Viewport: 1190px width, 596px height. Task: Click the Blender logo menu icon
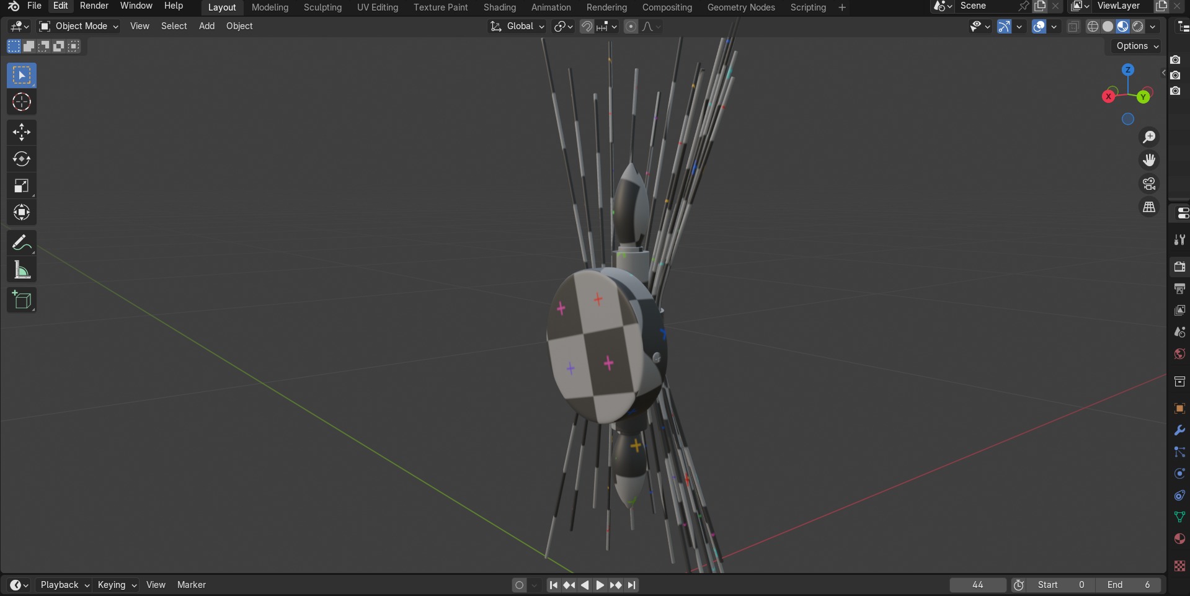[13, 6]
